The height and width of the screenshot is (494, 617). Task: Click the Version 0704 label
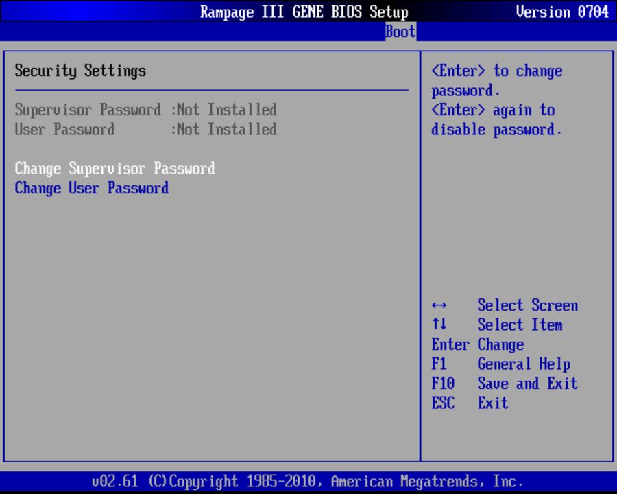pyautogui.click(x=562, y=12)
